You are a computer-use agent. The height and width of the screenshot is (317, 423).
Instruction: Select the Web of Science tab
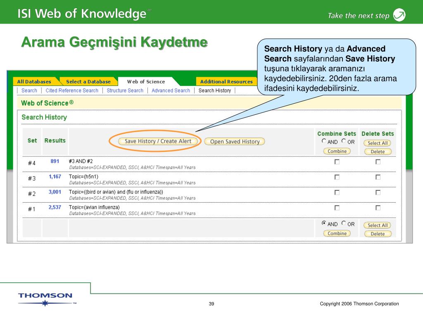coord(146,81)
